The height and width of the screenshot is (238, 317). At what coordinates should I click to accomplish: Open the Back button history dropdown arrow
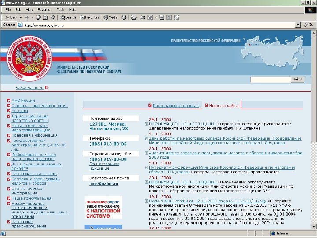tap(21, 18)
